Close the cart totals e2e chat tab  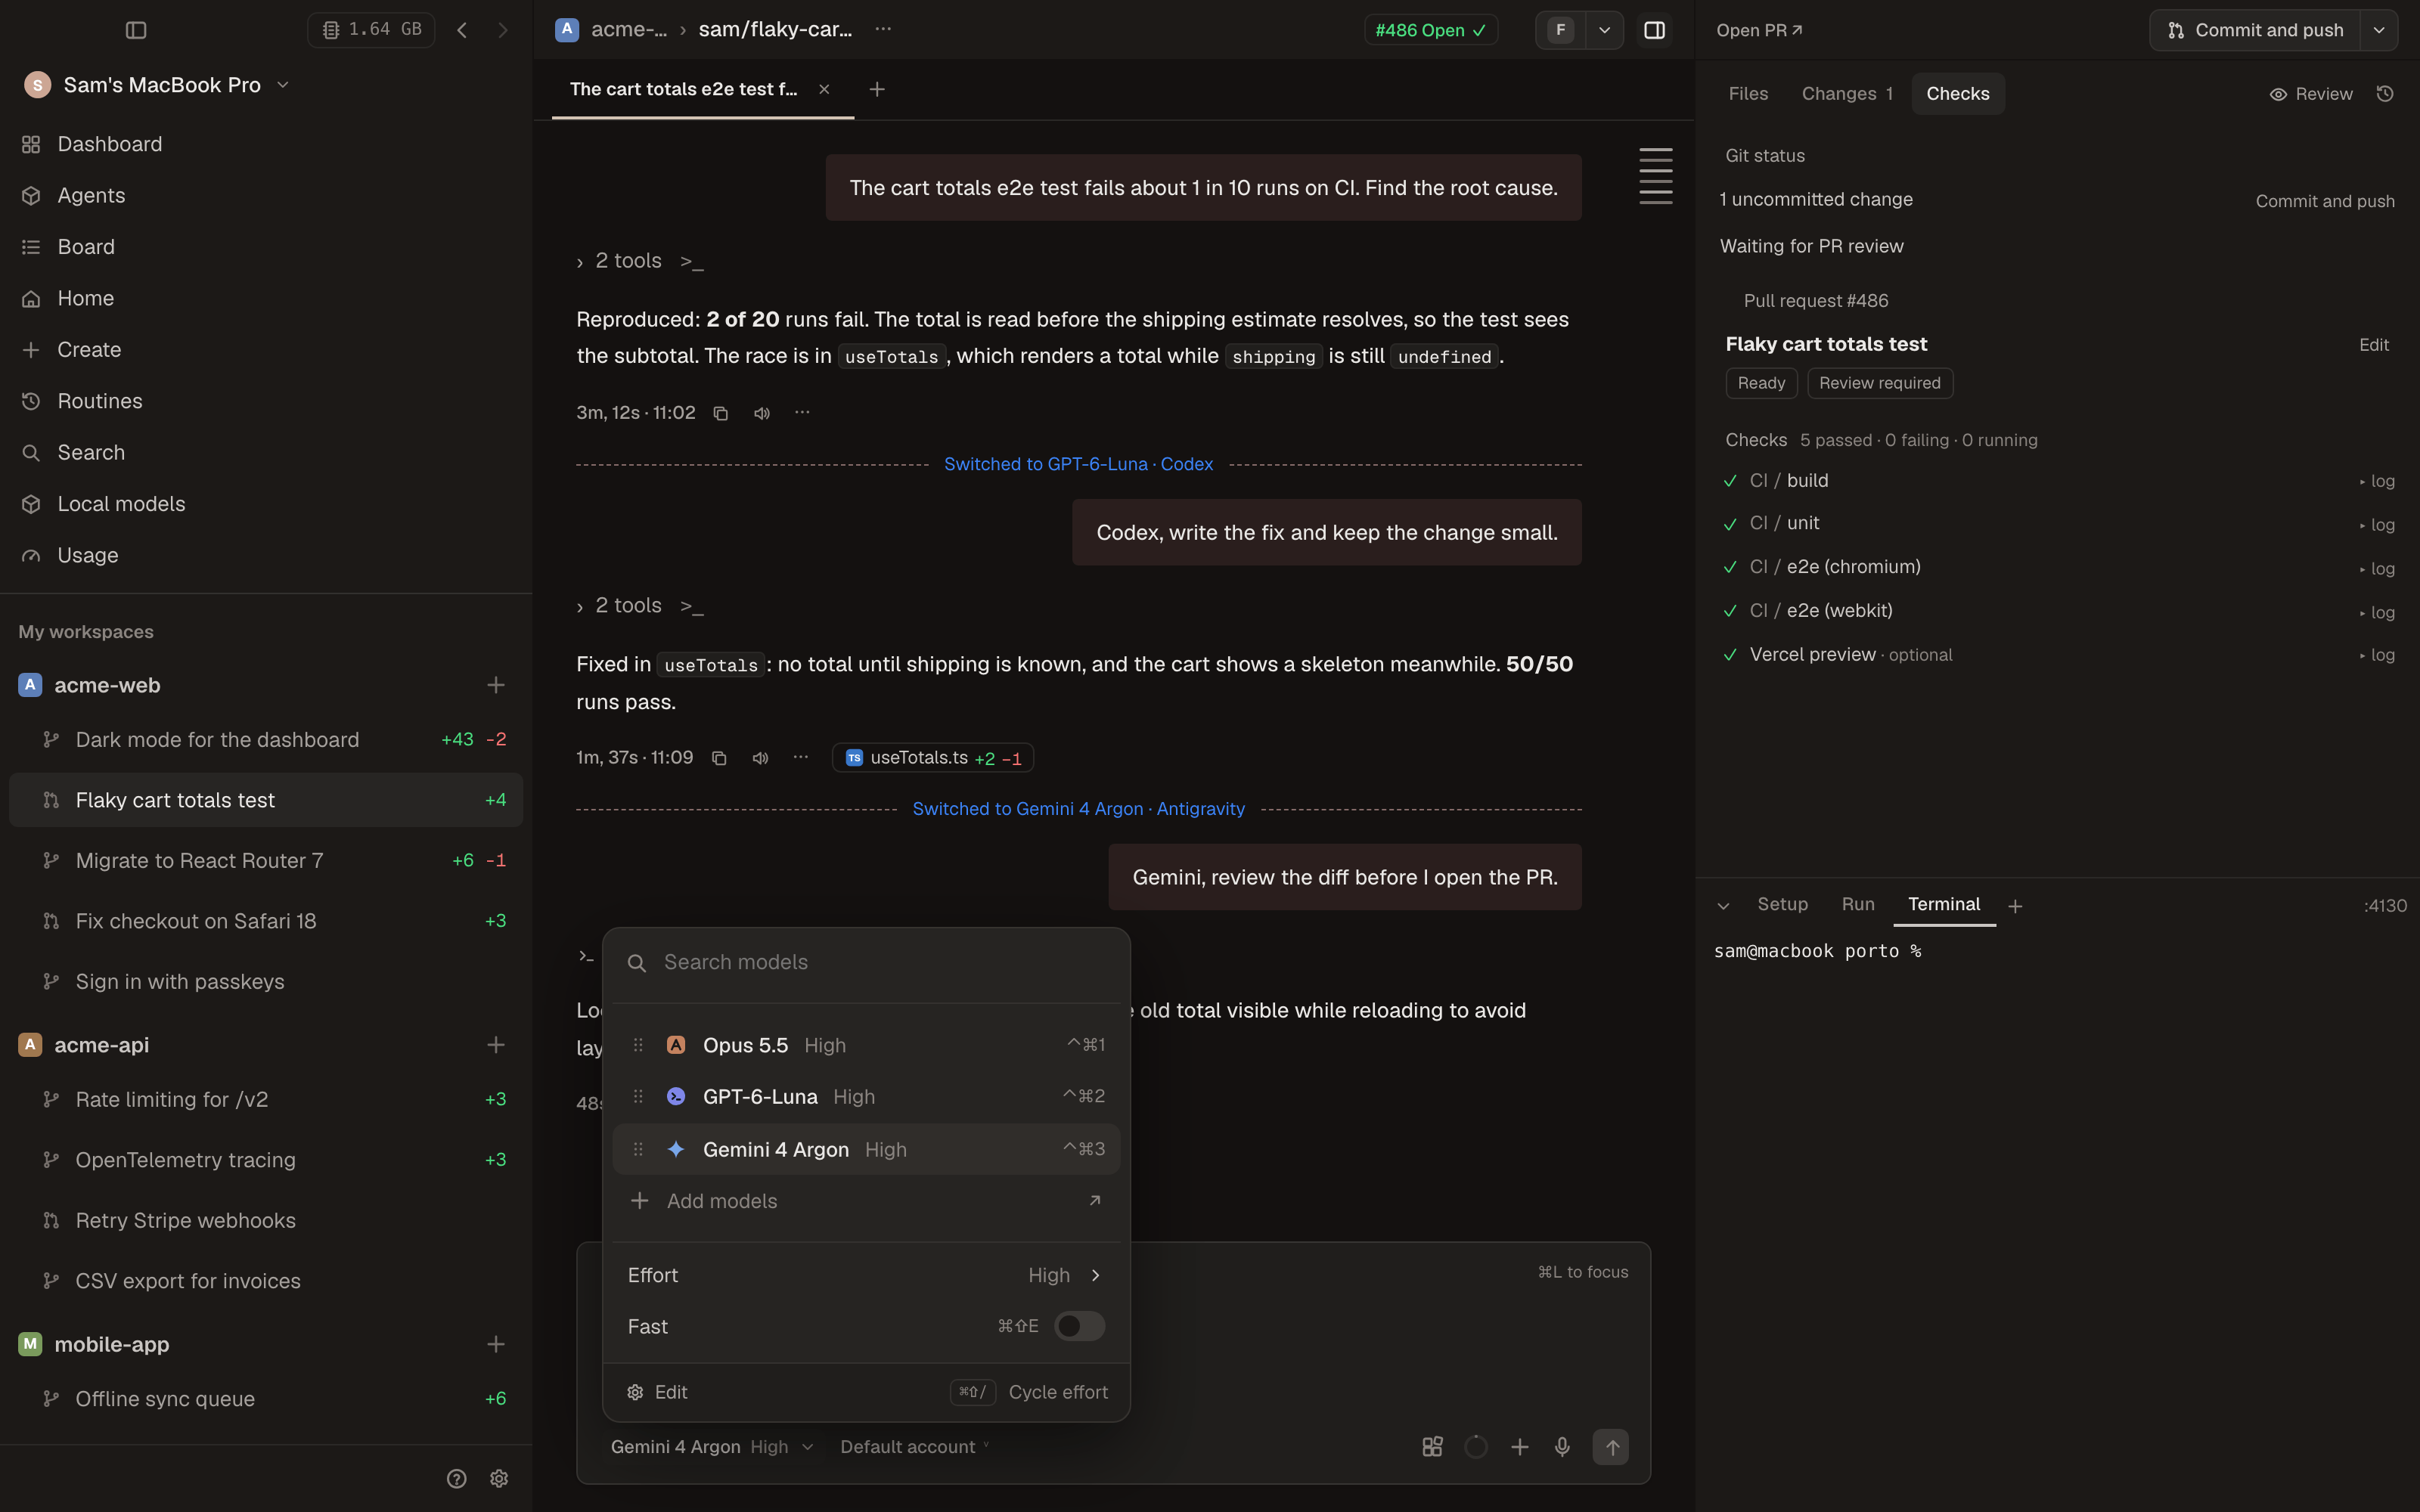(824, 89)
